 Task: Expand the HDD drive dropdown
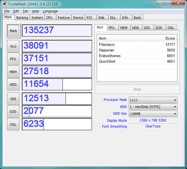pyautogui.click(x=153, y=107)
